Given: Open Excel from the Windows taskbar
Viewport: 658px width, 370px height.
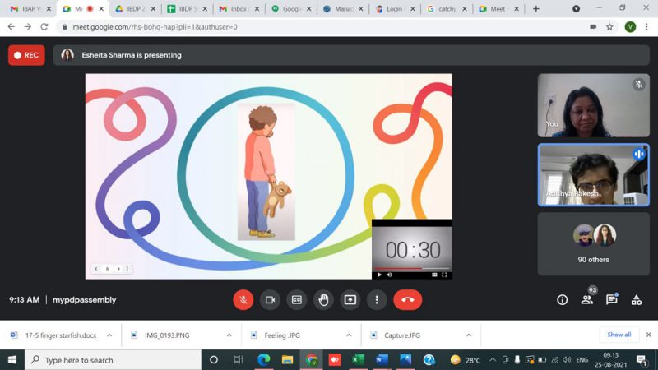Looking at the screenshot, I should tap(359, 360).
